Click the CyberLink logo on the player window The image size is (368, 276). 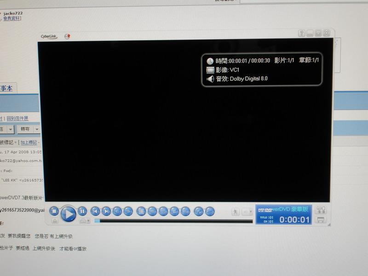point(48,35)
